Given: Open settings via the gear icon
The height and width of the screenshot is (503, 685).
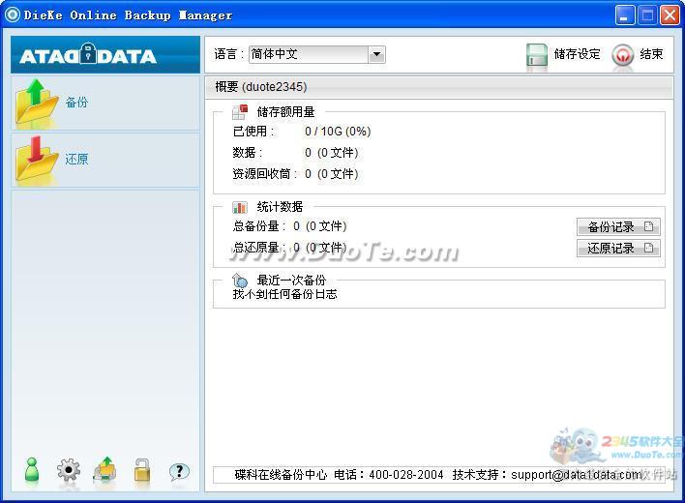Looking at the screenshot, I should point(69,471).
